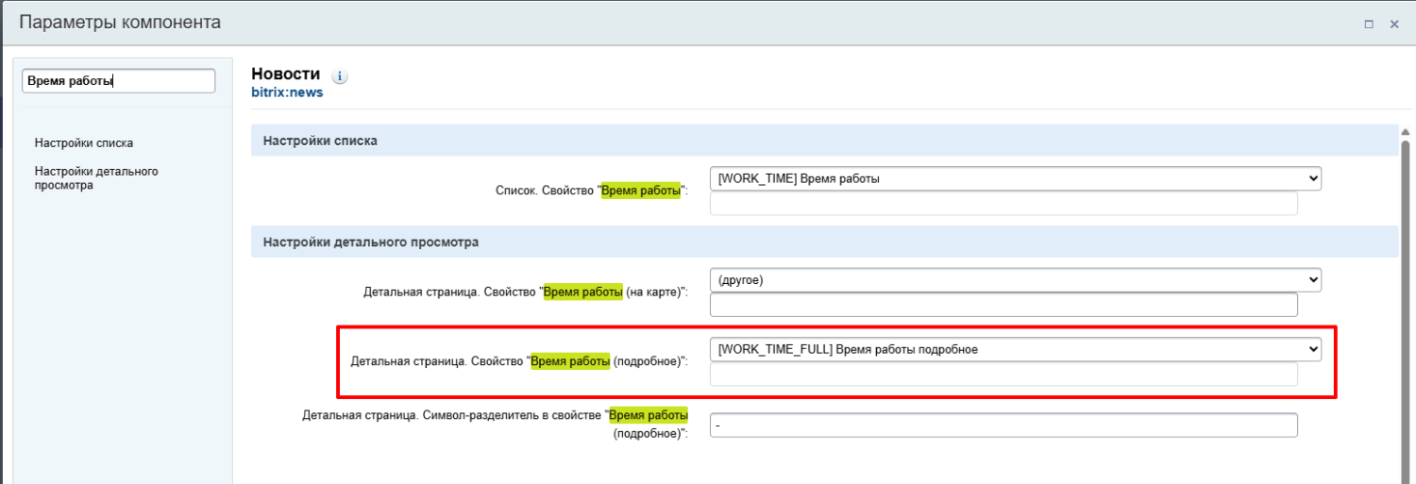
Task: Click the "Настройки списка" section header bar
Action: pos(823,141)
